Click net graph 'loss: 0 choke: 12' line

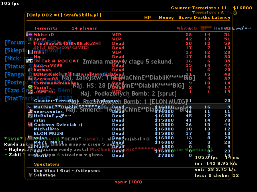tap(217, 176)
